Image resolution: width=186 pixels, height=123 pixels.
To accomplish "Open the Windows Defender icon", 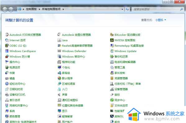I will [59, 51].
